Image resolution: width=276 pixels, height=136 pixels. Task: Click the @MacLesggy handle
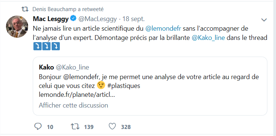[x=98, y=19]
